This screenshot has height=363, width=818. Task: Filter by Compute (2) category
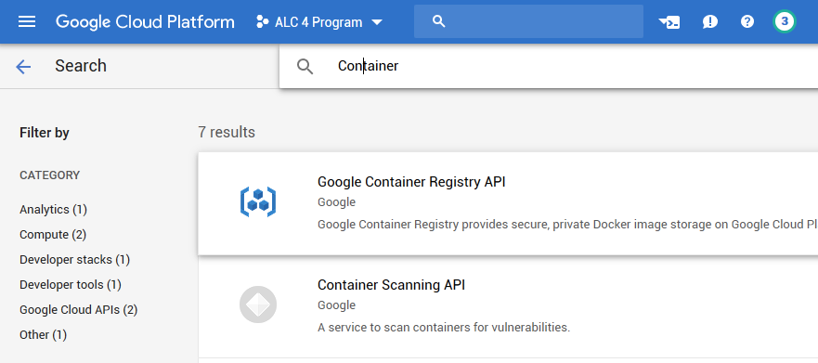[x=53, y=234]
